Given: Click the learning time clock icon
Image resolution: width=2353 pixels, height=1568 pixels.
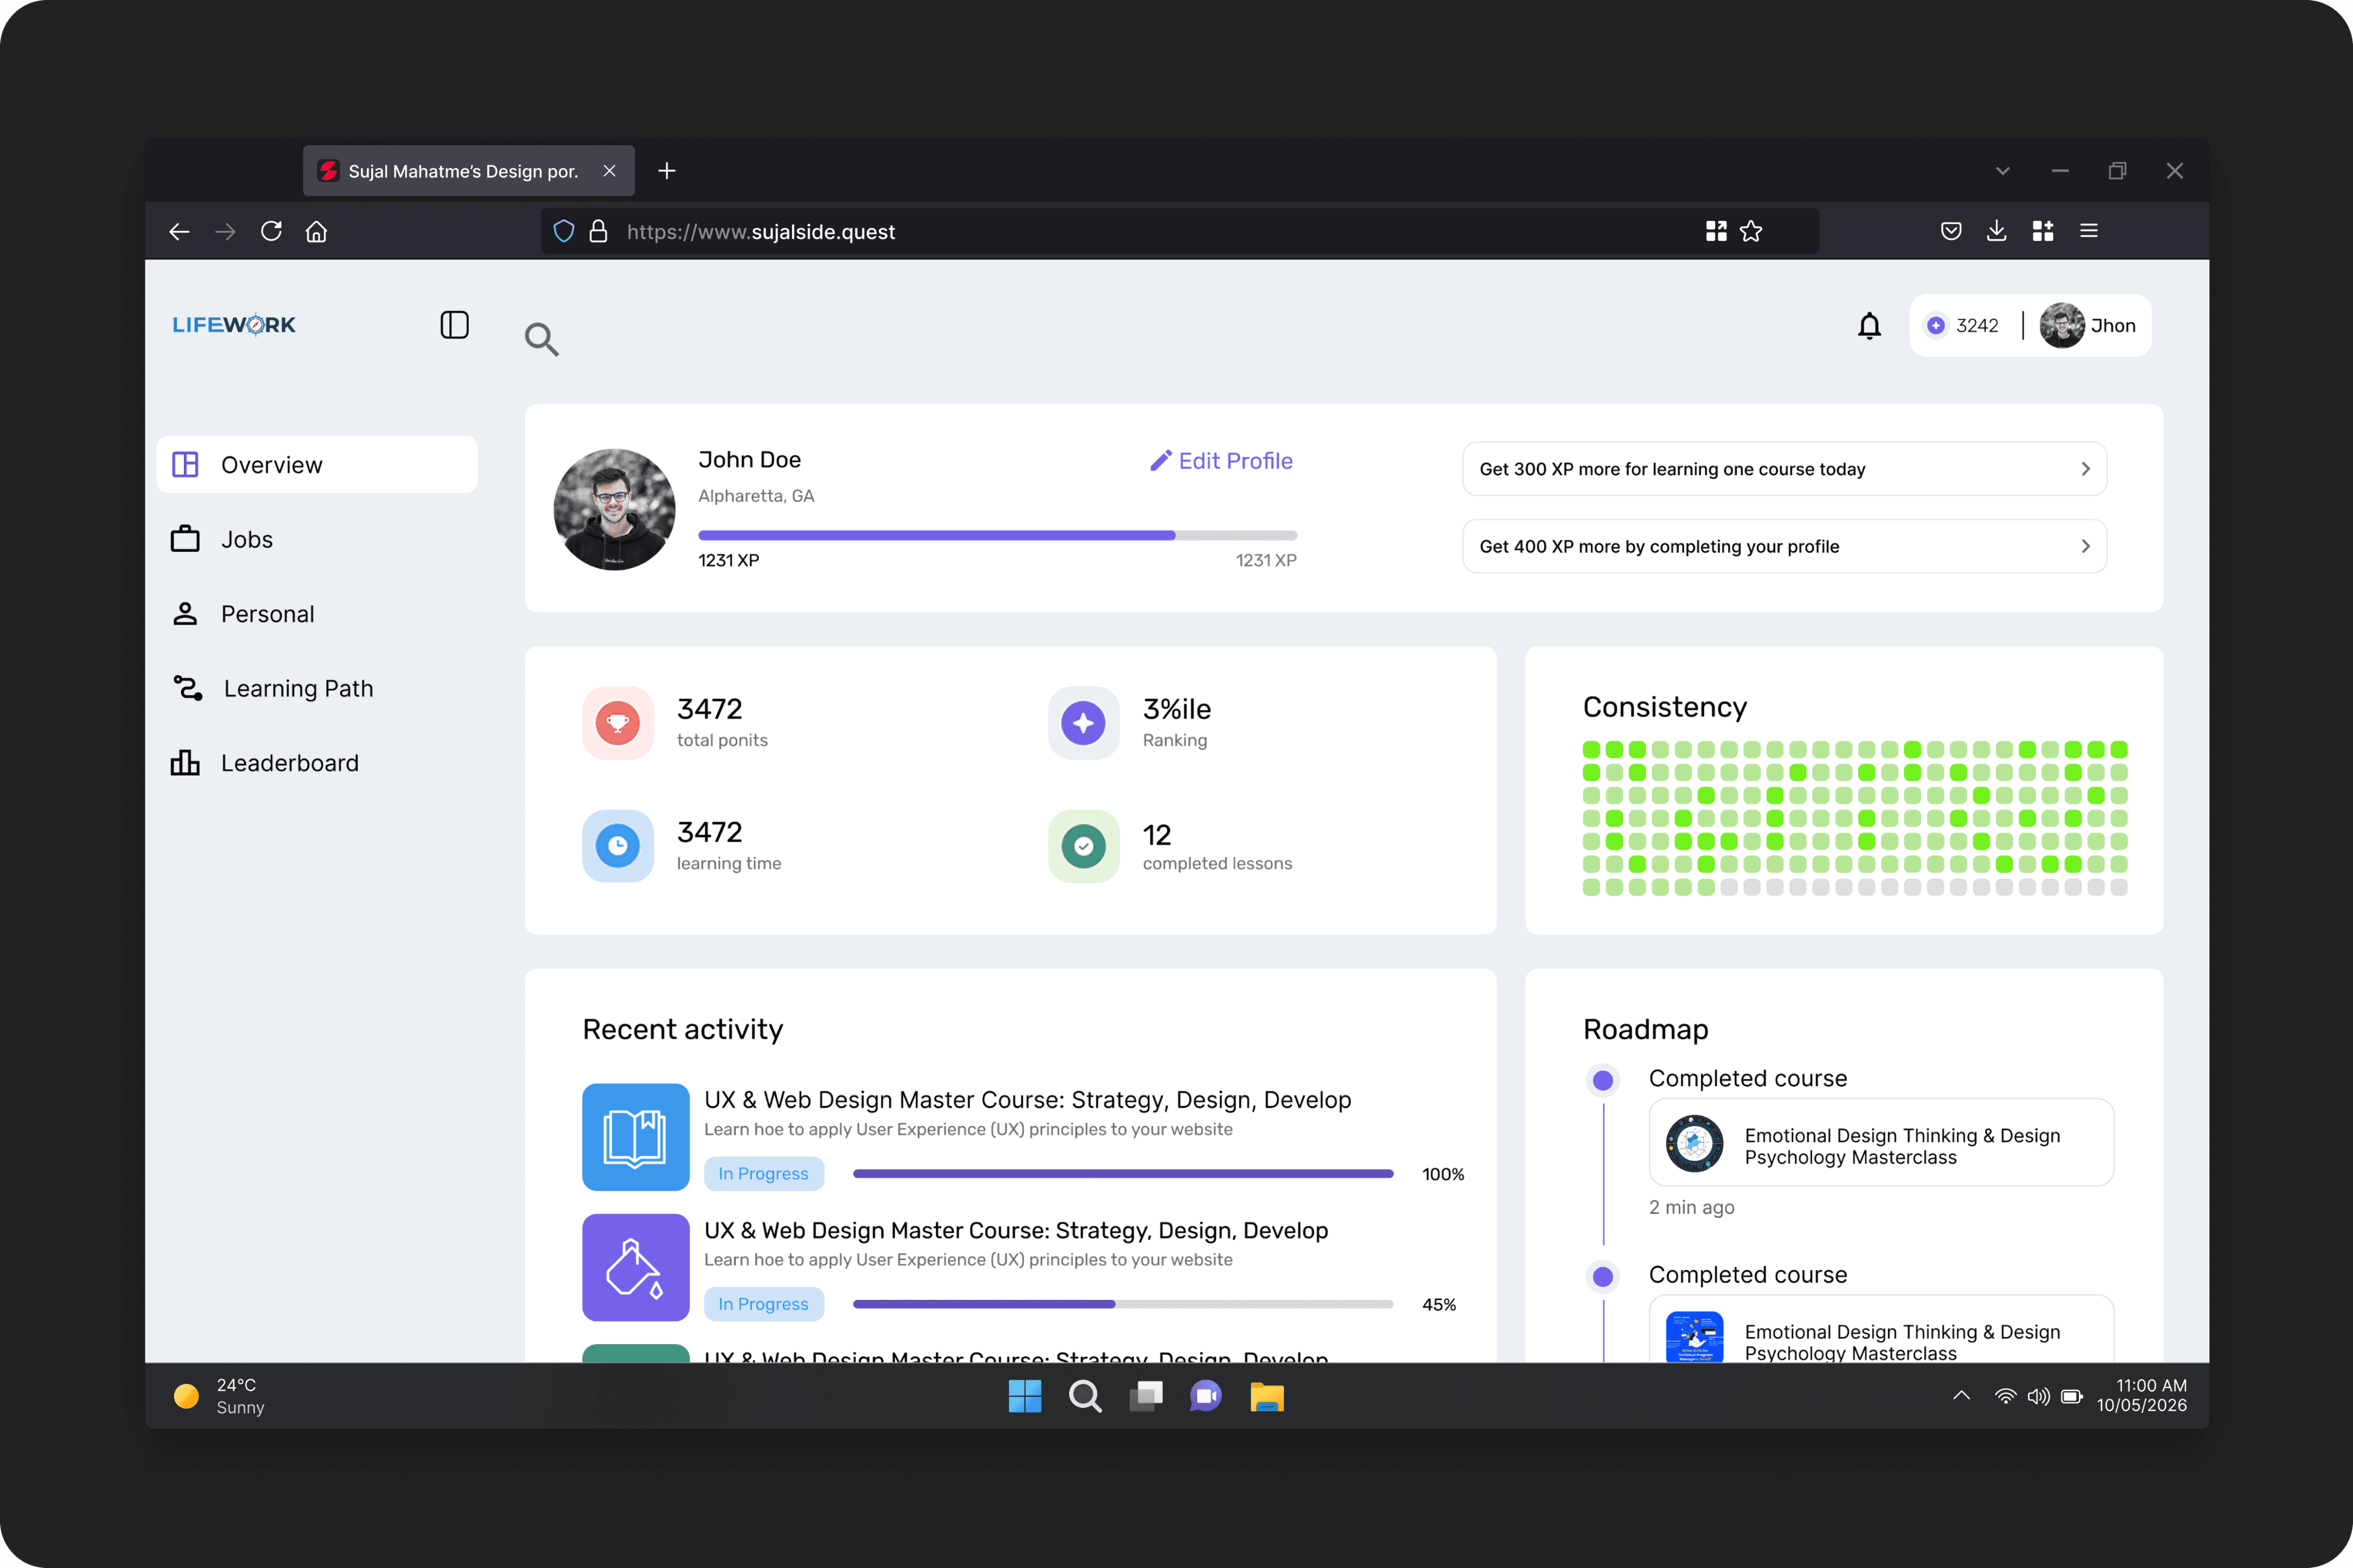Looking at the screenshot, I should point(618,846).
